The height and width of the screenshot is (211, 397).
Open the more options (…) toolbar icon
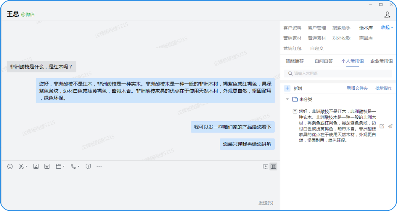[x=99, y=167]
